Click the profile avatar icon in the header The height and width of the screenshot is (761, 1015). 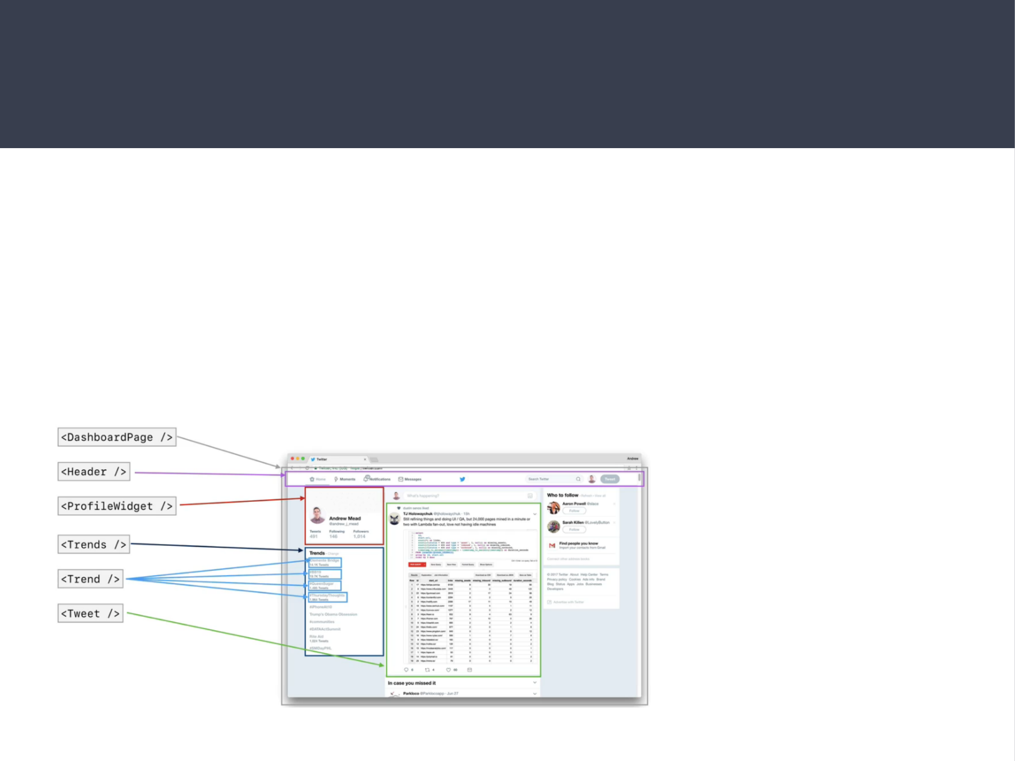point(592,479)
